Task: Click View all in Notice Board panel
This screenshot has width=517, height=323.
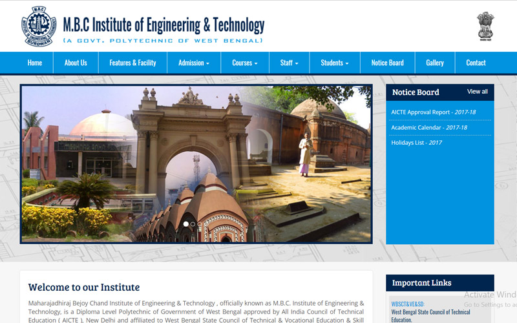Action: (478, 92)
